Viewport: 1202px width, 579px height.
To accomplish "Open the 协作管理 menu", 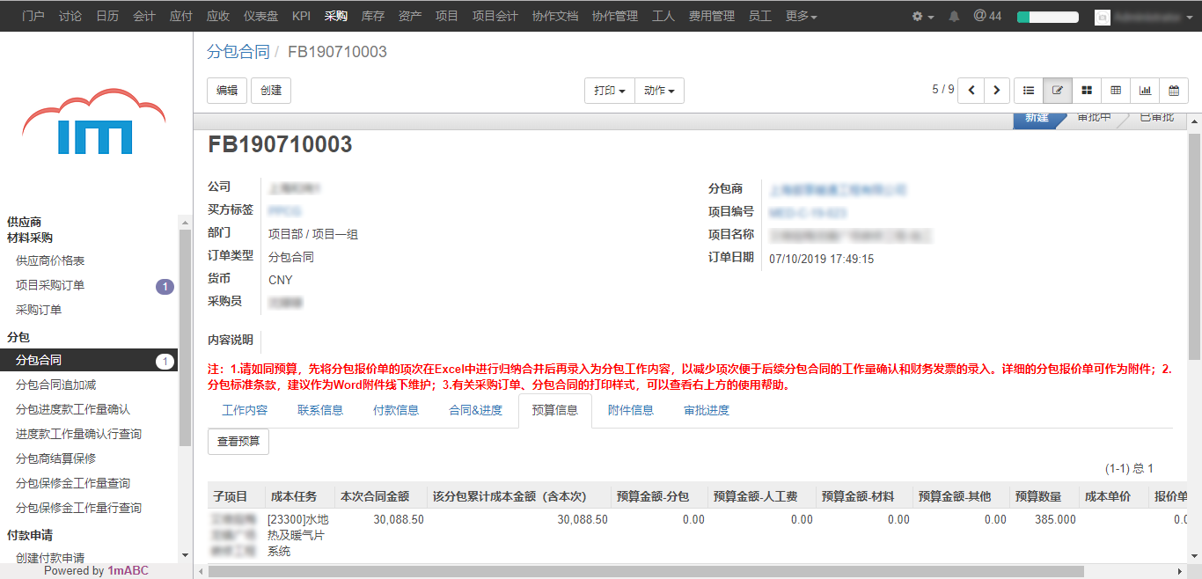I will 615,16.
